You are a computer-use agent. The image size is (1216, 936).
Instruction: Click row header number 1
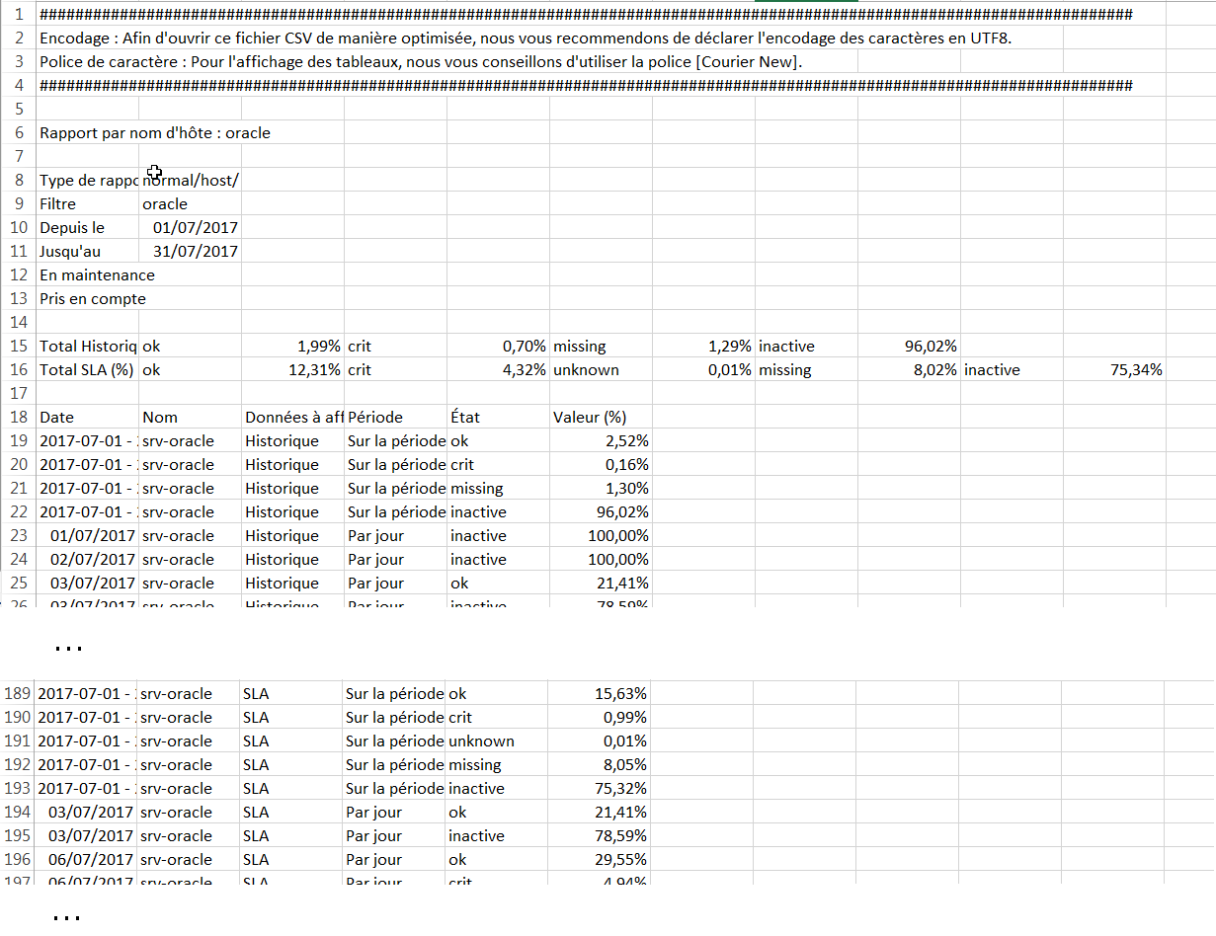[x=18, y=15]
